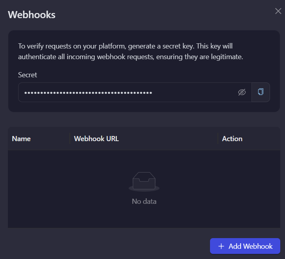Click the empty inbox placeholder icon

pos(144,182)
